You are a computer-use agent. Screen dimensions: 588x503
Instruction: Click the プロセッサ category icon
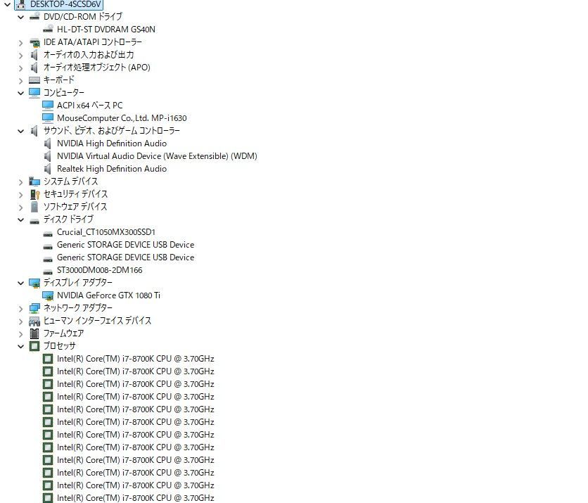[x=34, y=346]
